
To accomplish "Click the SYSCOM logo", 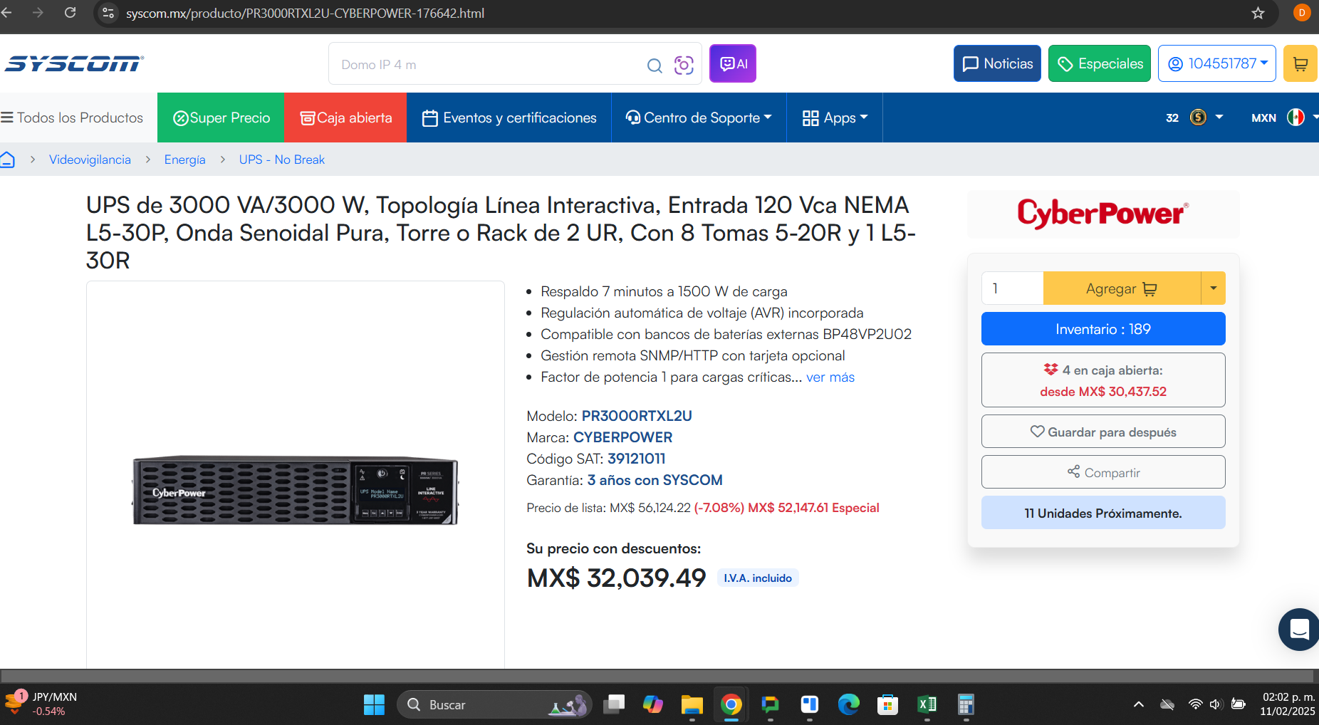I will click(x=74, y=64).
